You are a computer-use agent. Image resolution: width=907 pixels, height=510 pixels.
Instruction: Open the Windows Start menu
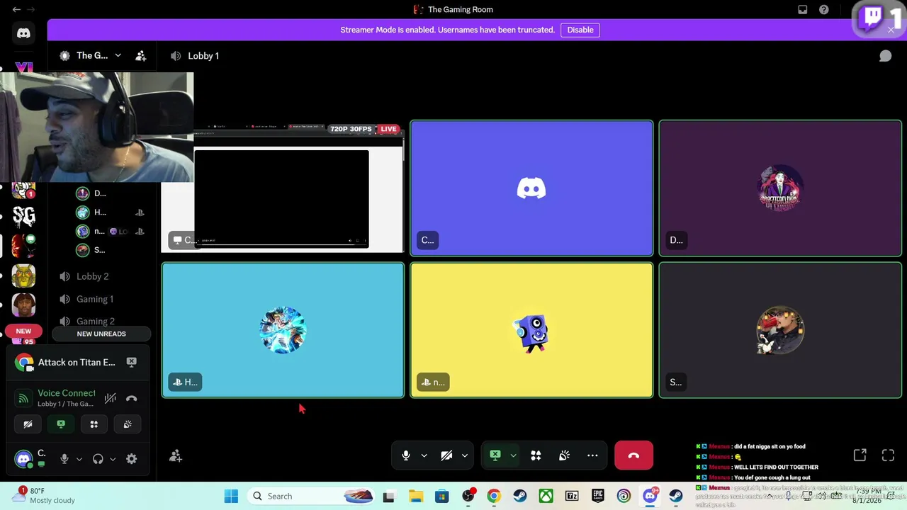point(231,497)
